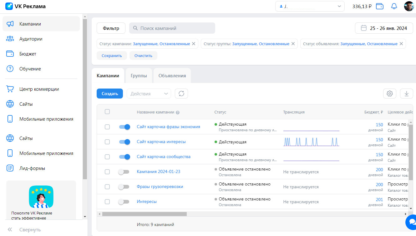Check the select-all campaigns checkbox in header
The image size is (416, 236).
[107, 112]
